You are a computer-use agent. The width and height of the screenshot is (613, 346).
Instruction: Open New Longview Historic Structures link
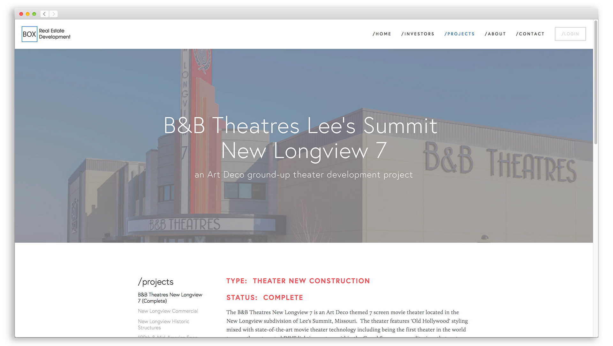point(163,324)
